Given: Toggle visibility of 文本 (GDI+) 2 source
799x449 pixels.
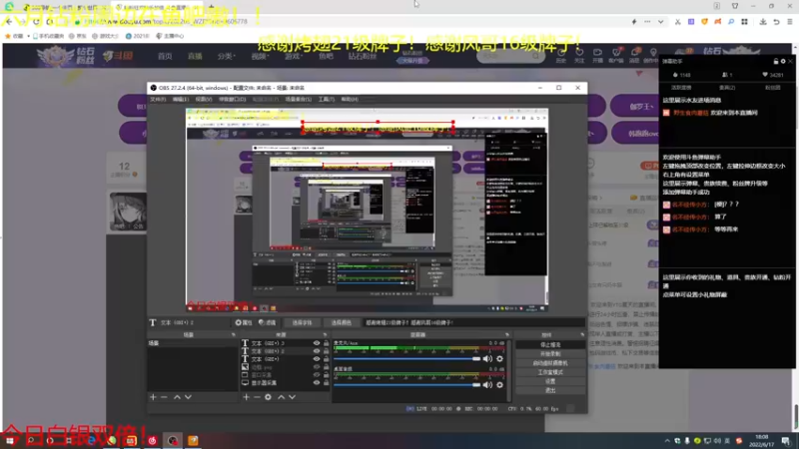Looking at the screenshot, I should coord(317,351).
